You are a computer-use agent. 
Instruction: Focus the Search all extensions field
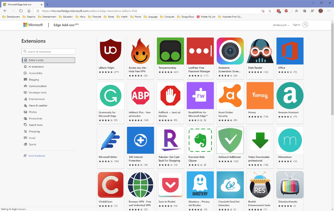pos(48,52)
